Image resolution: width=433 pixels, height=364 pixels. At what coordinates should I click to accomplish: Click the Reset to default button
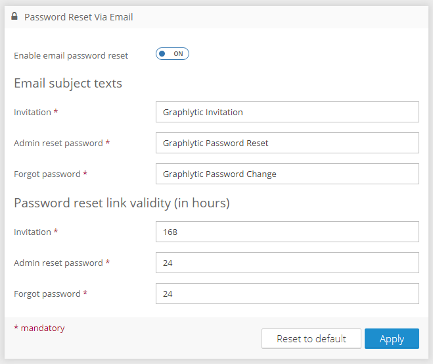[x=311, y=338]
